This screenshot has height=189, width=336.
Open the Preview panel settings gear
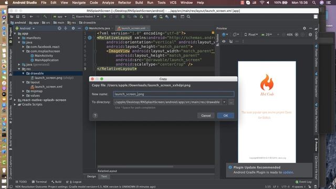[304, 28]
